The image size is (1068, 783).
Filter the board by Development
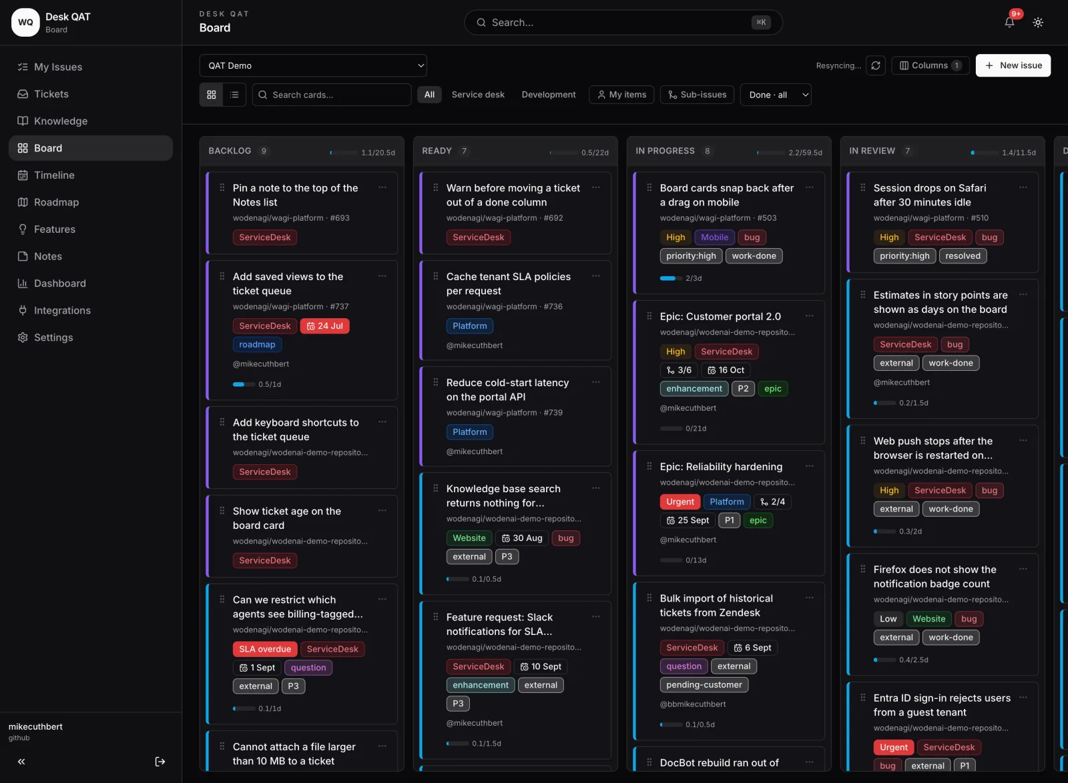point(549,95)
